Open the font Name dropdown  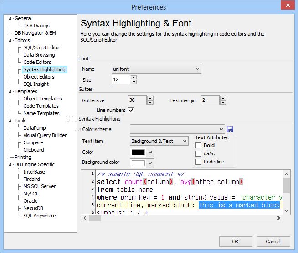[x=156, y=69]
